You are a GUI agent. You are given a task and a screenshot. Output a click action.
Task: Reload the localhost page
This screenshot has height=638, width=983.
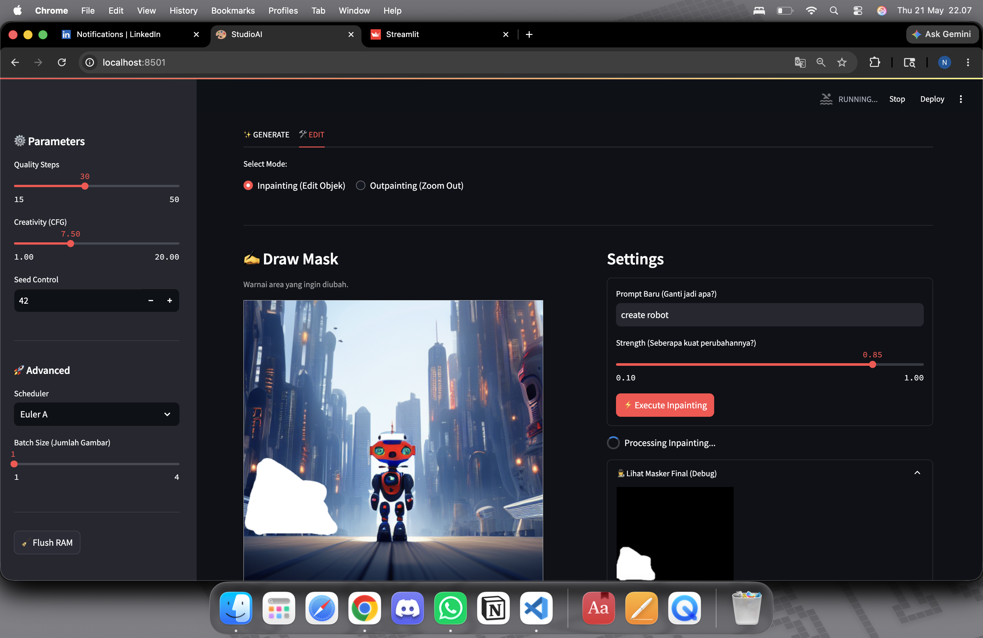(61, 62)
